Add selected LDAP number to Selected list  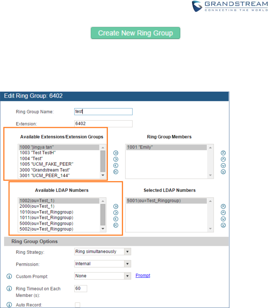(116, 212)
